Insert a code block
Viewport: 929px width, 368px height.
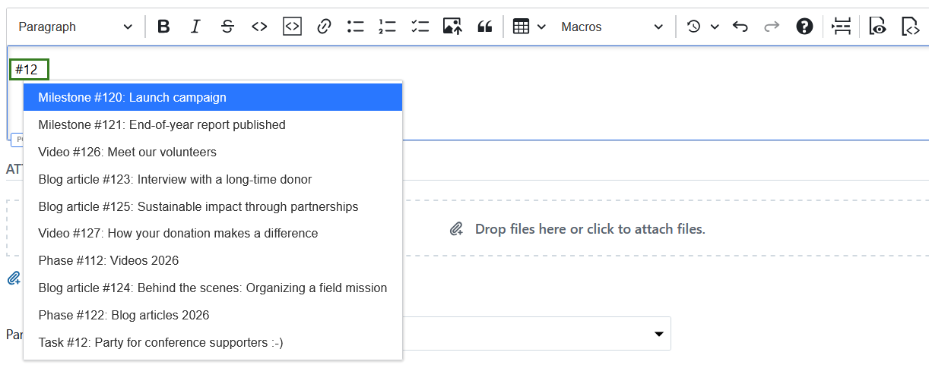pos(292,27)
